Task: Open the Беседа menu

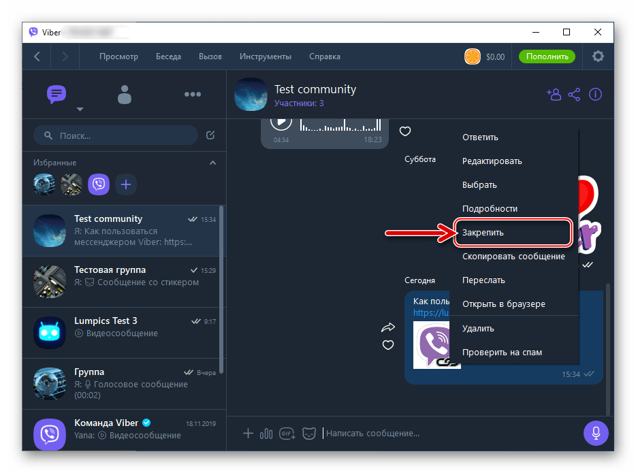Action: 168,56
